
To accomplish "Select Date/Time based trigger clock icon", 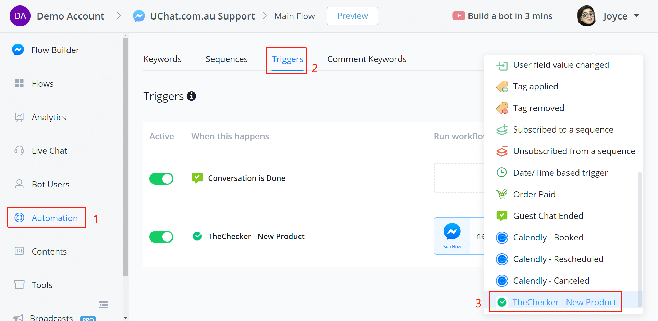I will pyautogui.click(x=502, y=172).
